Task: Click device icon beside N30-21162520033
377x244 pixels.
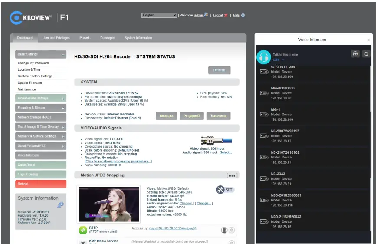Action: pyautogui.click(x=264, y=221)
